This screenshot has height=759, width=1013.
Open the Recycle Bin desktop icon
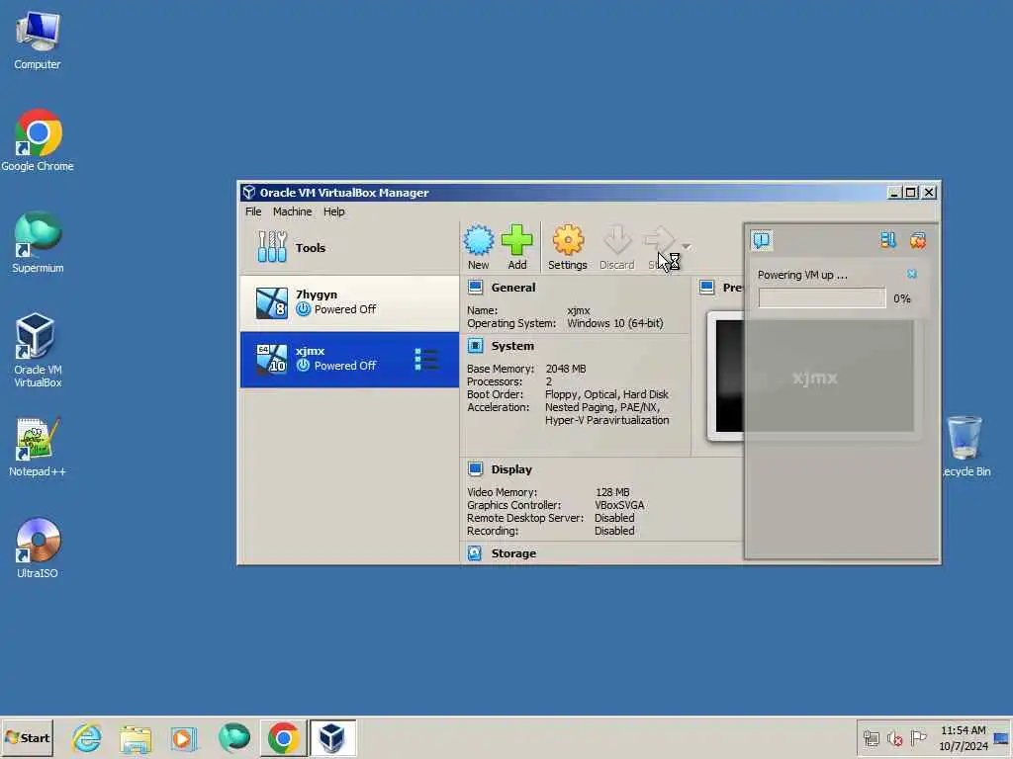(x=966, y=447)
